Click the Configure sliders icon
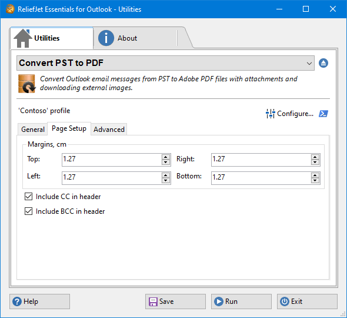The height and width of the screenshot is (318, 347). pos(270,114)
